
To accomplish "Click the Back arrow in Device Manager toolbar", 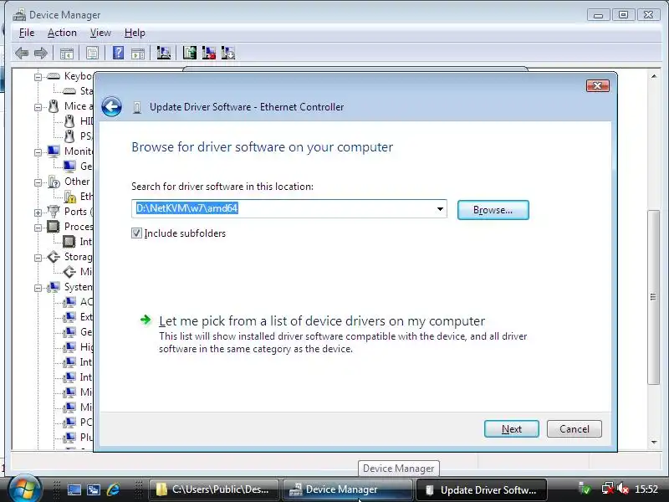I will [x=22, y=54].
